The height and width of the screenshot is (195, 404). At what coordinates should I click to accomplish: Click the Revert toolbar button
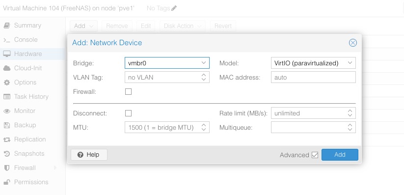[223, 26]
